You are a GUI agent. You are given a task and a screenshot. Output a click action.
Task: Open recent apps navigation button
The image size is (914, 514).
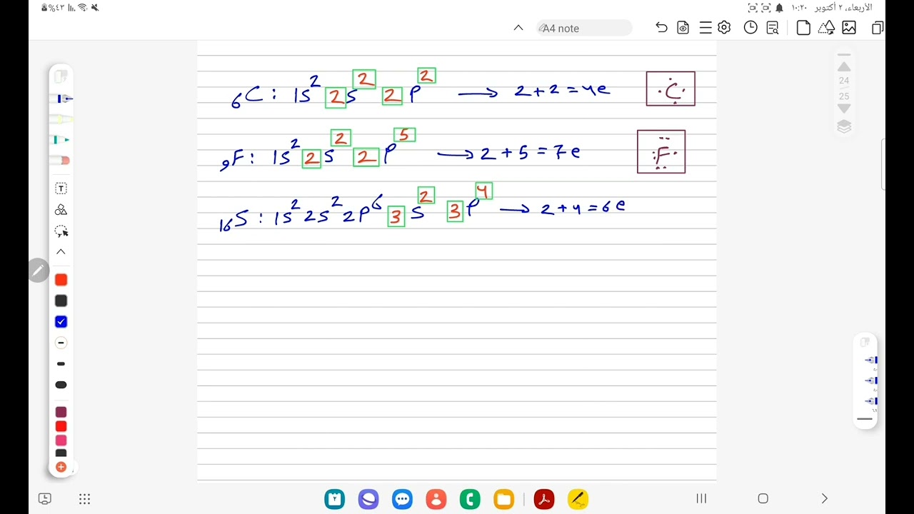pyautogui.click(x=701, y=498)
